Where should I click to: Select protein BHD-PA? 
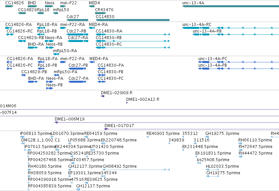(36, 78)
